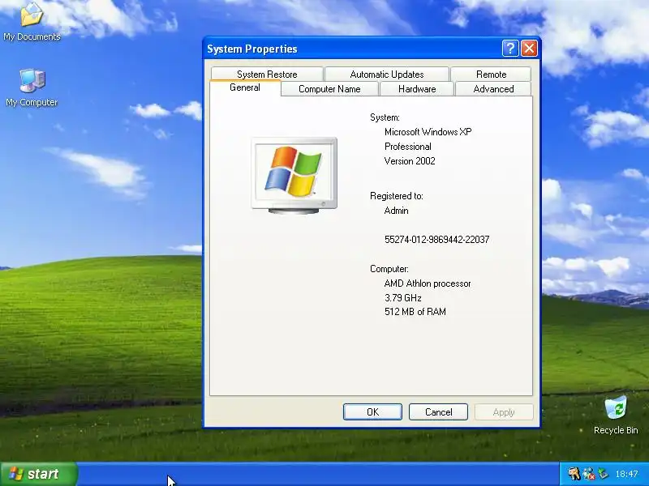
Task: Switch to the Hardware tab
Action: point(417,89)
